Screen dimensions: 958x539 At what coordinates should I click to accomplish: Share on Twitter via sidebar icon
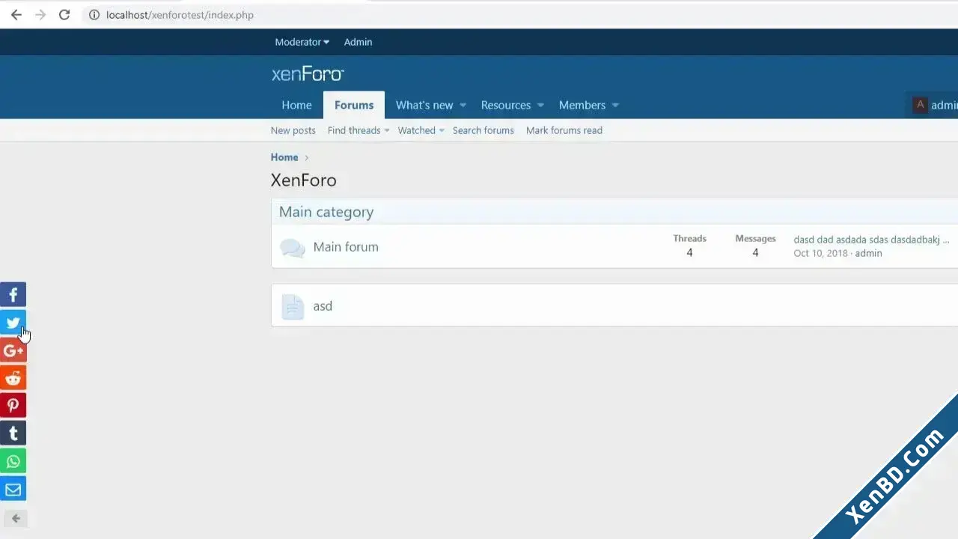[13, 323]
